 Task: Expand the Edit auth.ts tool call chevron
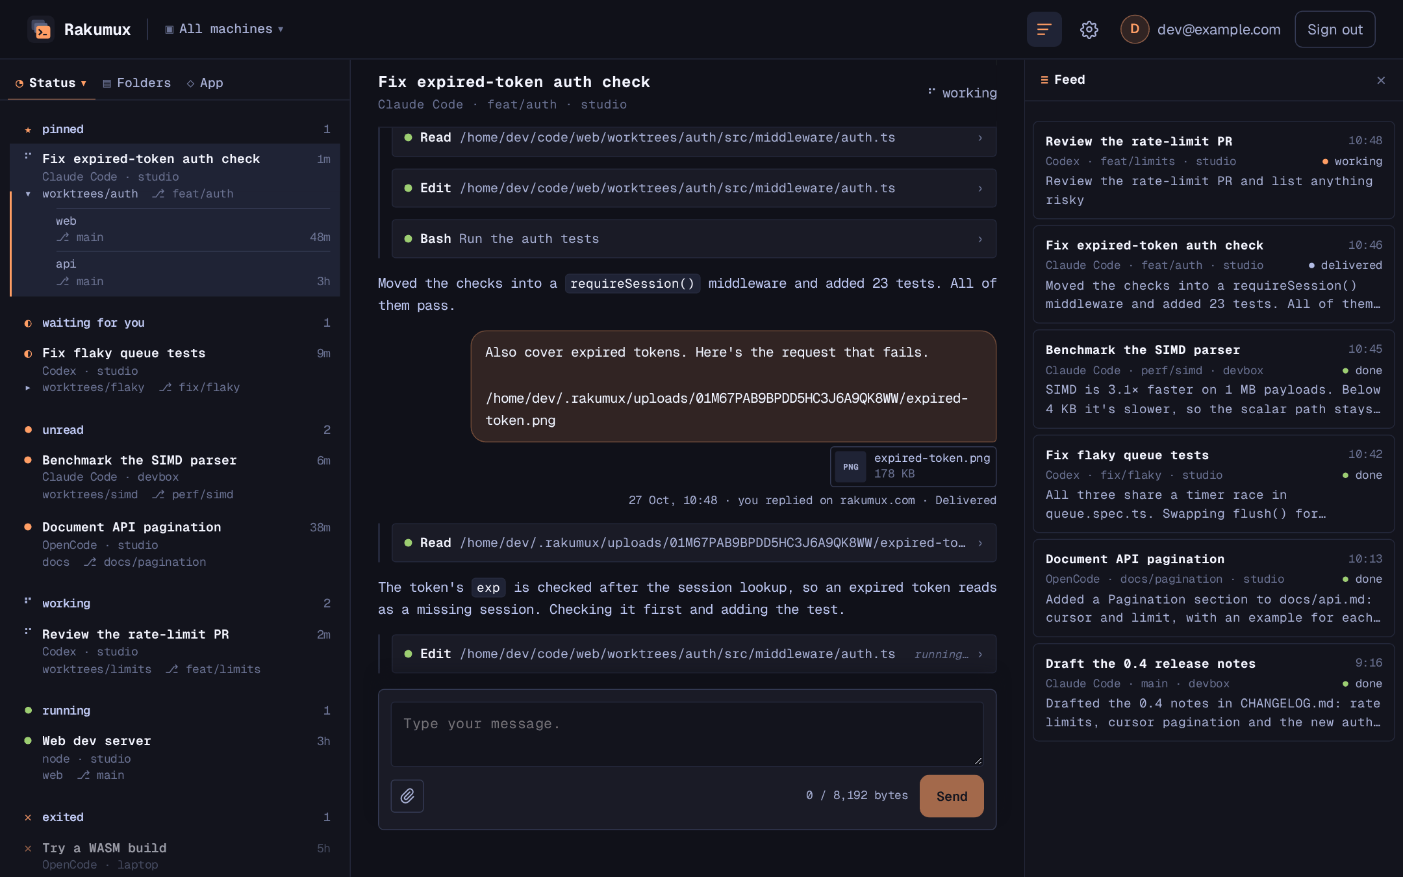tap(980, 188)
